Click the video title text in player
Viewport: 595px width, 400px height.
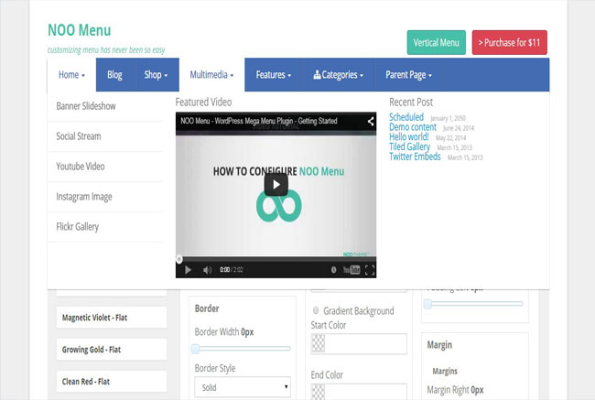(259, 121)
